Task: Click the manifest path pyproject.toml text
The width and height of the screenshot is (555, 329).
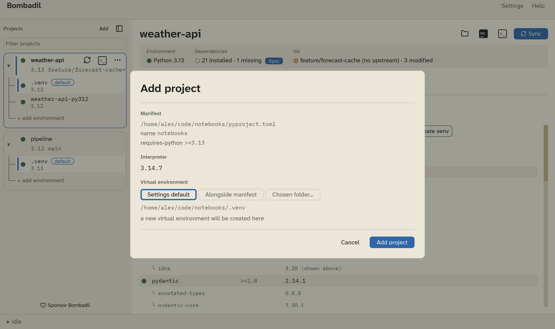Action: (208, 124)
